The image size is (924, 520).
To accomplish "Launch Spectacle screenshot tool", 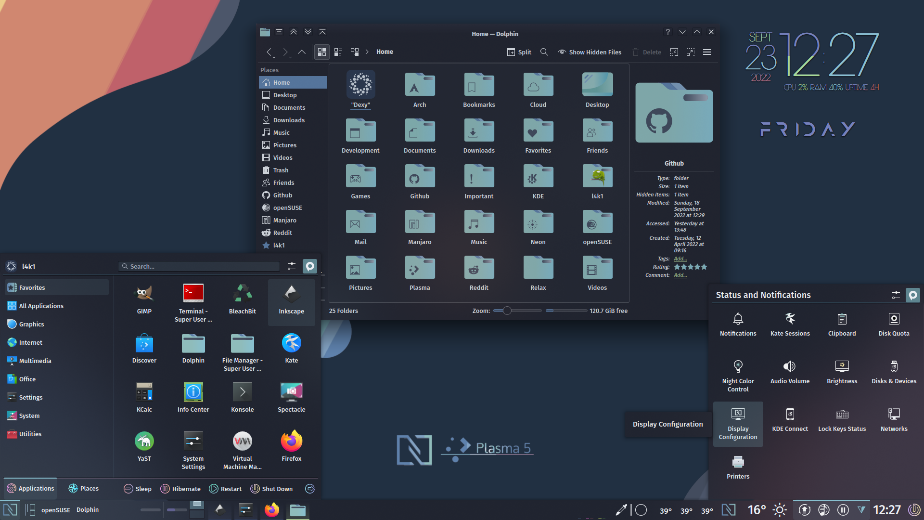I will click(x=292, y=397).
